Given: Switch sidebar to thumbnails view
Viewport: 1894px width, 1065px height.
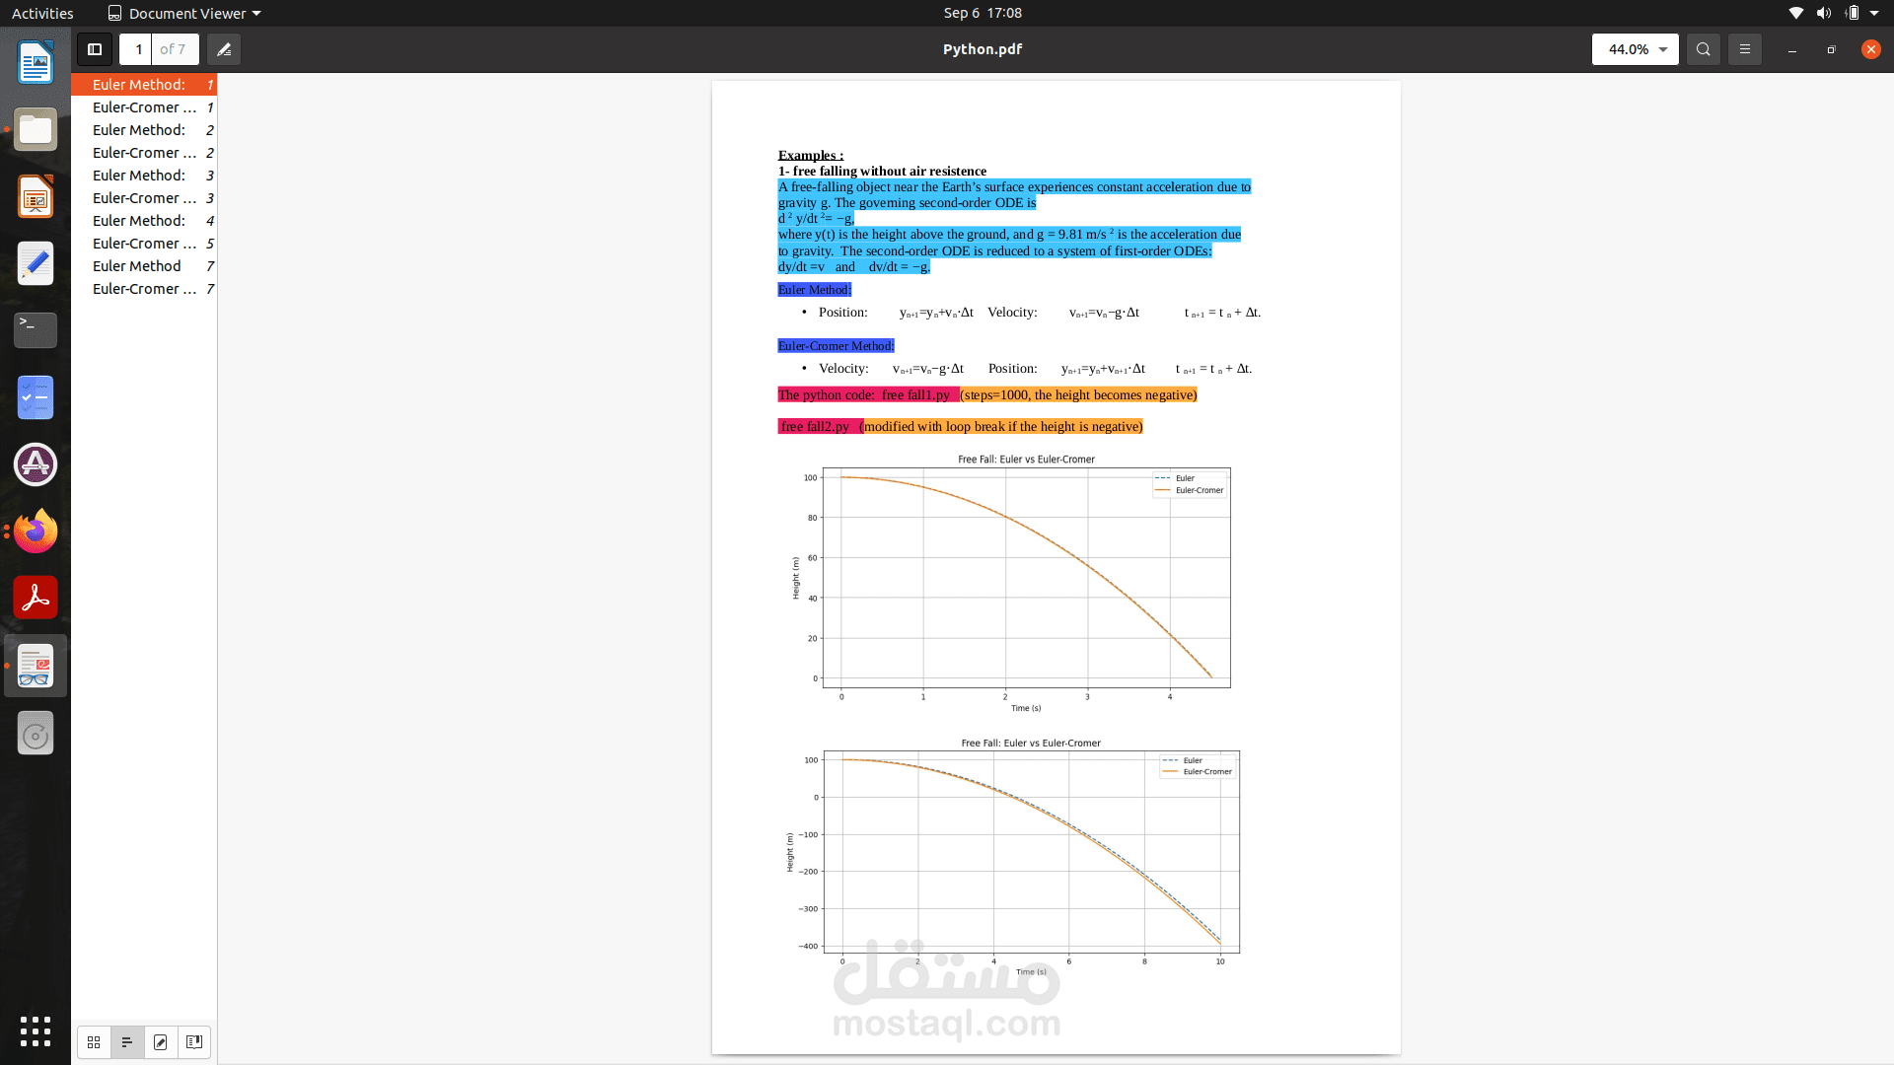Looking at the screenshot, I should click(x=94, y=1042).
